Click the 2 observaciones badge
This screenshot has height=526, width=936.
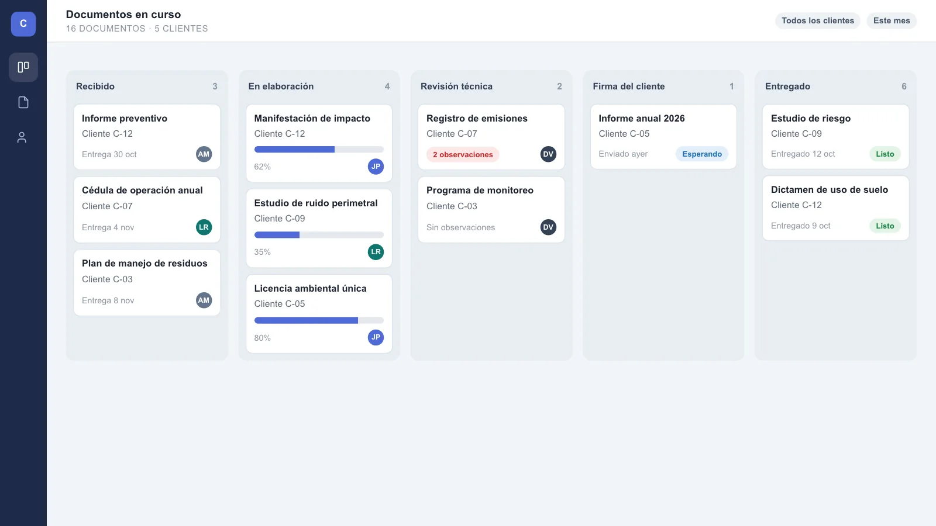pyautogui.click(x=463, y=154)
